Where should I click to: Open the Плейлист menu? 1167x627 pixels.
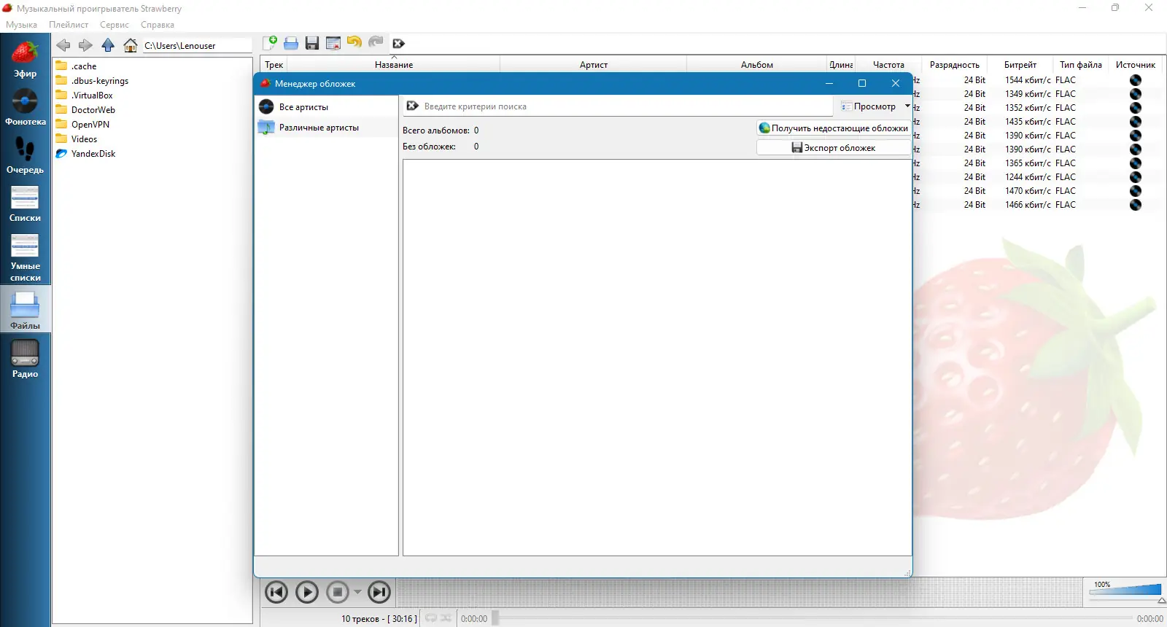click(69, 25)
